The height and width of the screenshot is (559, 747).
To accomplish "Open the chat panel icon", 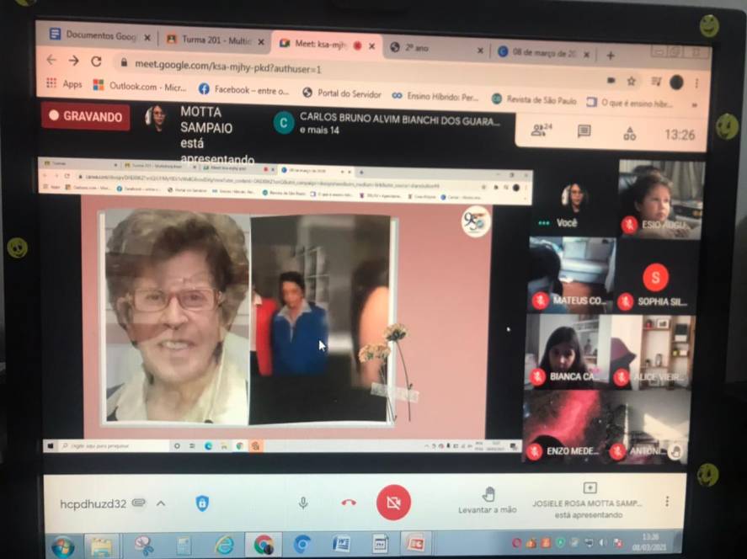I will coord(584,131).
